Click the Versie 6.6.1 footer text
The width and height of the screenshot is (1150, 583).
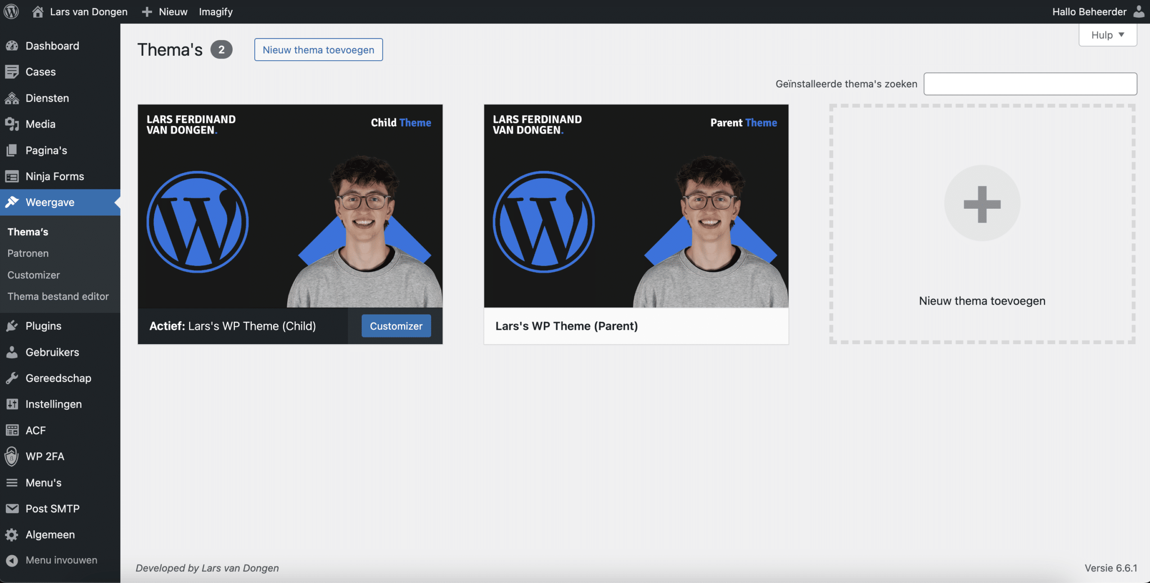point(1111,568)
